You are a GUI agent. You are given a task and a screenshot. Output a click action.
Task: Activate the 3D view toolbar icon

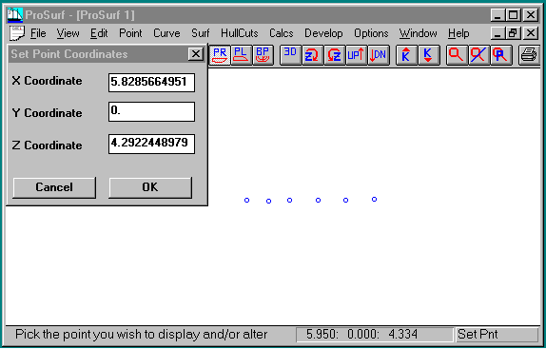[x=290, y=55]
